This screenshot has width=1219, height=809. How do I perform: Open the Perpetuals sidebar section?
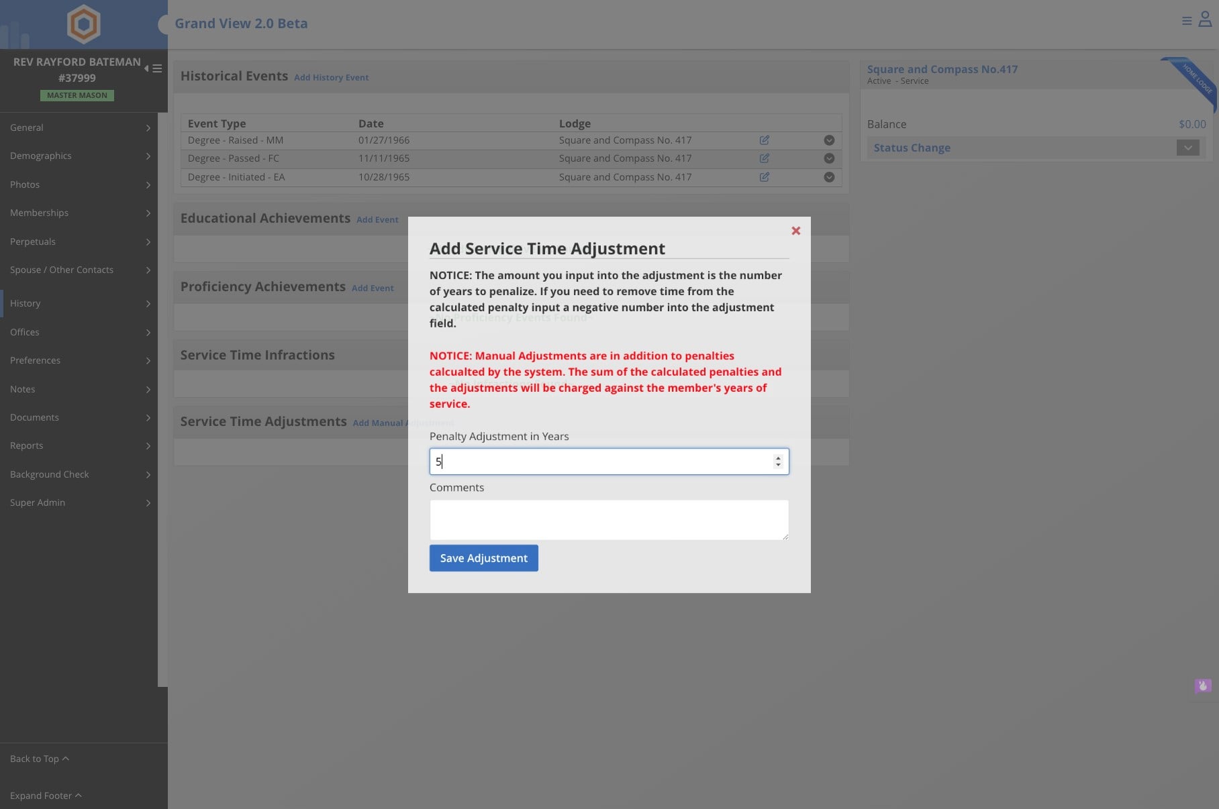[x=79, y=241]
